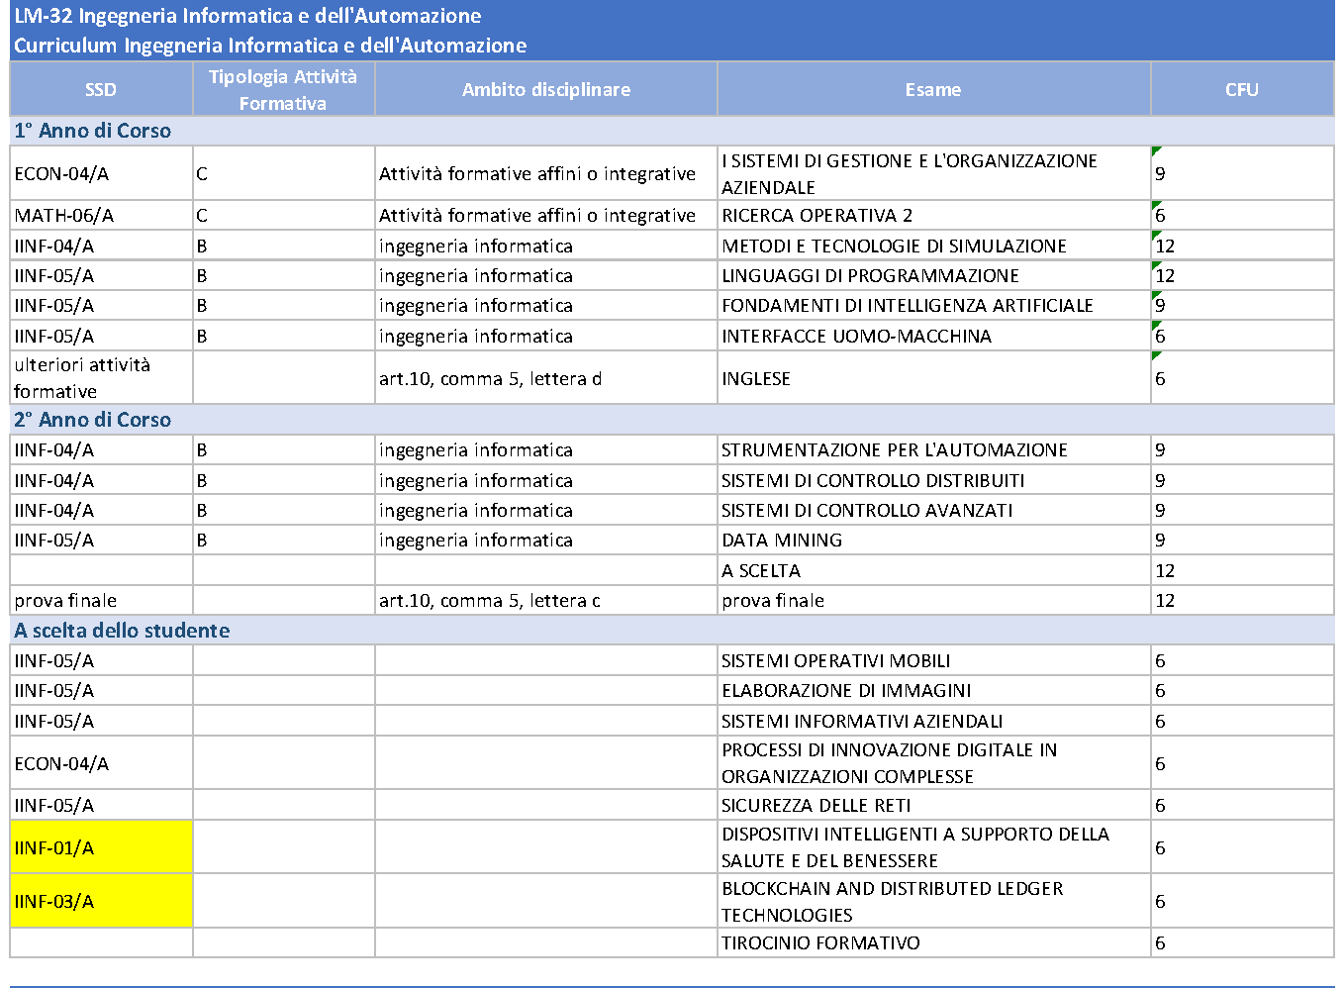Click 'SICUREZZA DELLE RETI' cell

tap(933, 805)
